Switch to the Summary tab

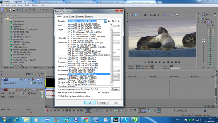coord(81,16)
